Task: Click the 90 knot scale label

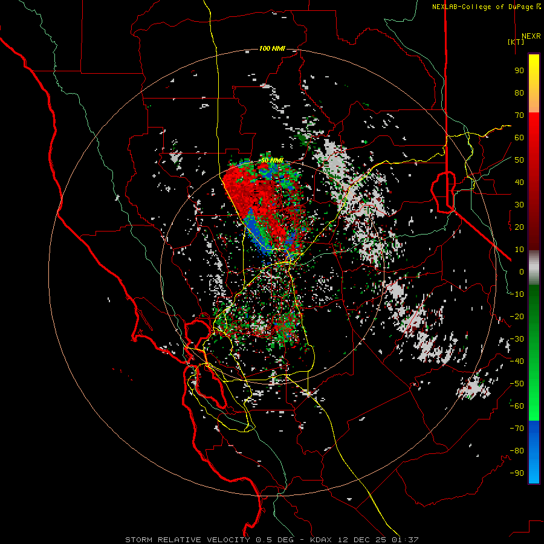Action: (x=519, y=71)
